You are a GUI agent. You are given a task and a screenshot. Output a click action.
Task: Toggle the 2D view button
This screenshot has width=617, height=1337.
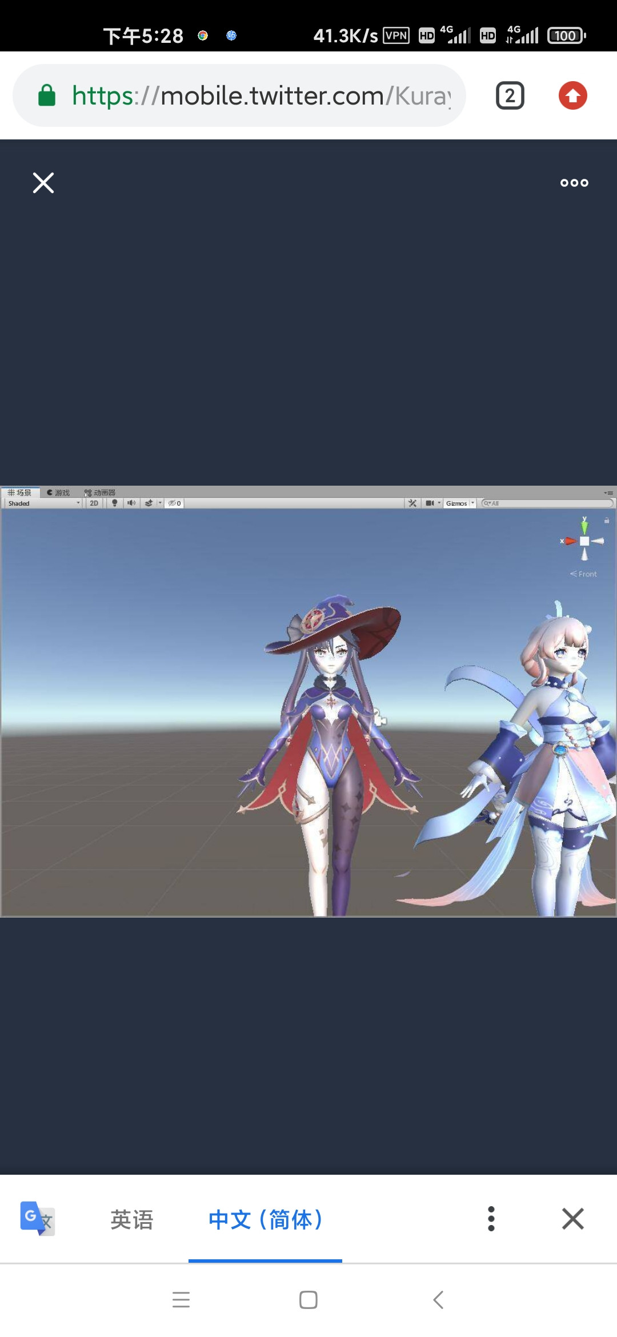coord(94,503)
